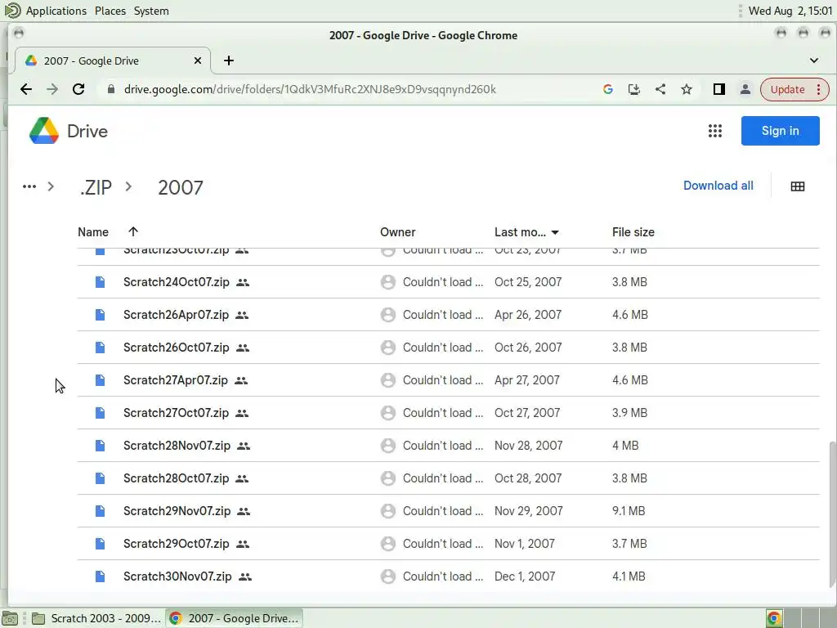The width and height of the screenshot is (837, 628).
Task: Click the browser reload icon
Action: (x=78, y=89)
